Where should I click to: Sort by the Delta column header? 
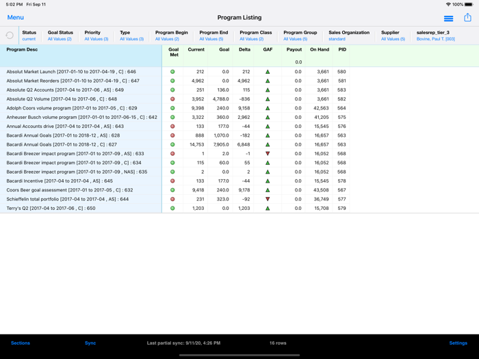point(244,49)
